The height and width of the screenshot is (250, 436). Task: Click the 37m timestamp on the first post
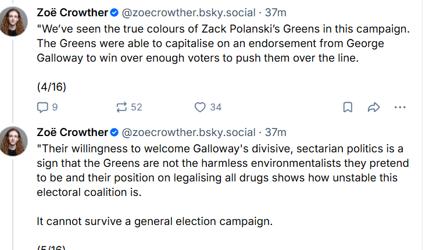[276, 11]
